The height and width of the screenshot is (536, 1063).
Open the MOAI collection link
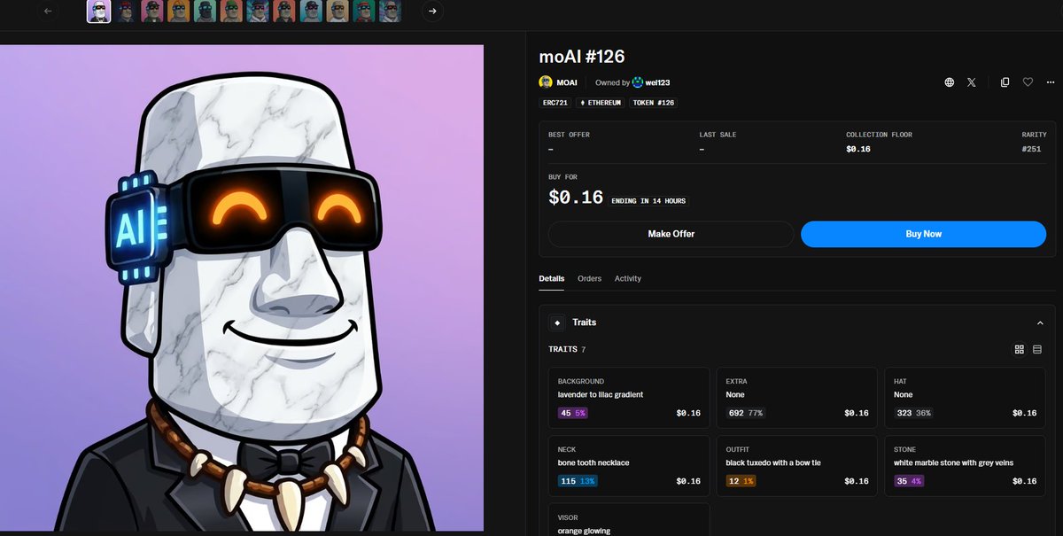pyautogui.click(x=567, y=82)
